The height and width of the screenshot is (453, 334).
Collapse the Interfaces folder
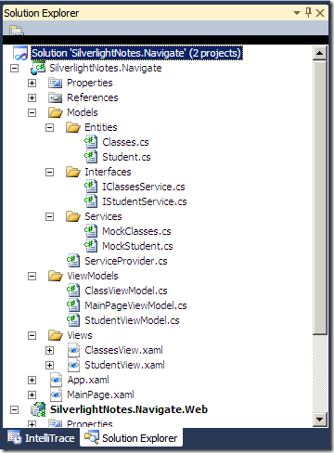pos(49,172)
